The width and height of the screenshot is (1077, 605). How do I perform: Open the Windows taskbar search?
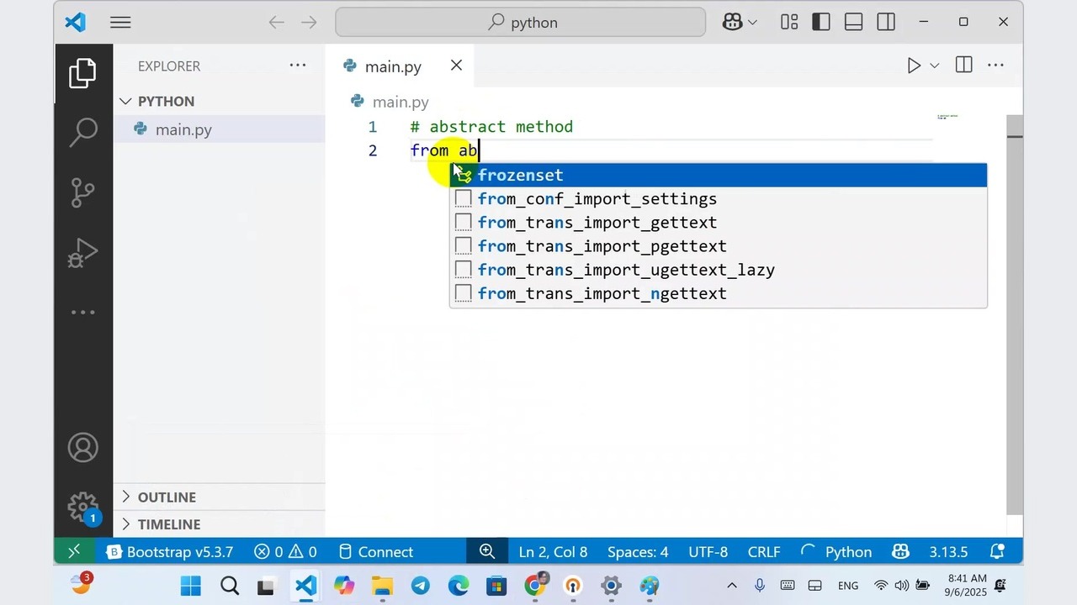coord(229,586)
